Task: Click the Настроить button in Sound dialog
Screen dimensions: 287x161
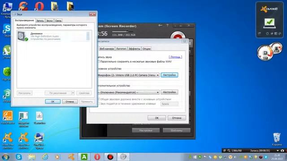Action: coord(25,93)
